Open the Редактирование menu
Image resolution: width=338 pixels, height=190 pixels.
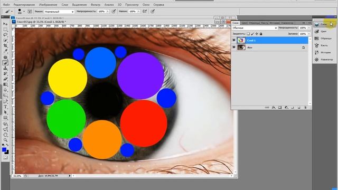pos(24,5)
